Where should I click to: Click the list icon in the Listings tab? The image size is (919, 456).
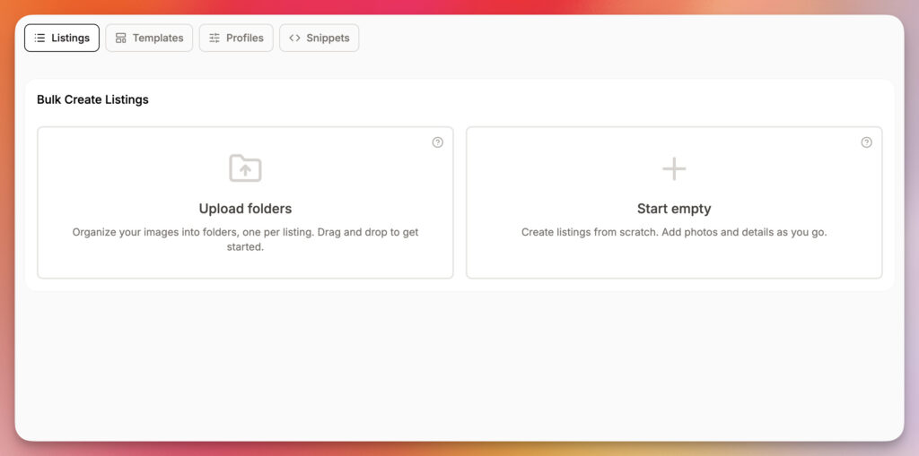coord(39,39)
